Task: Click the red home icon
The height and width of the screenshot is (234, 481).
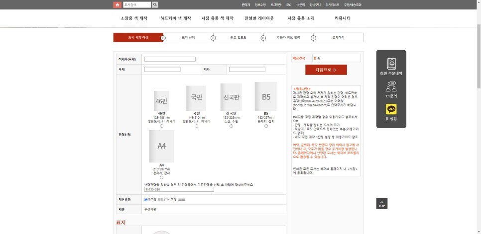Action: click(117, 4)
